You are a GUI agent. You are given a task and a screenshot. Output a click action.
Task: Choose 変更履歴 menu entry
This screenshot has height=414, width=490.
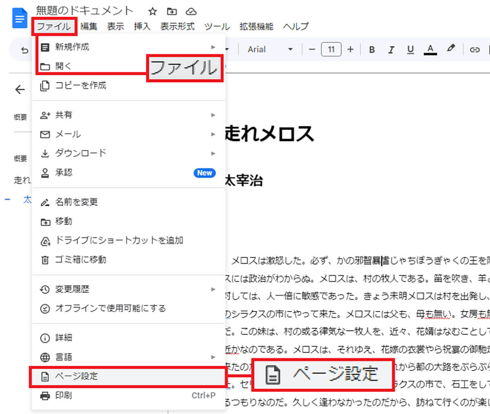(129, 289)
